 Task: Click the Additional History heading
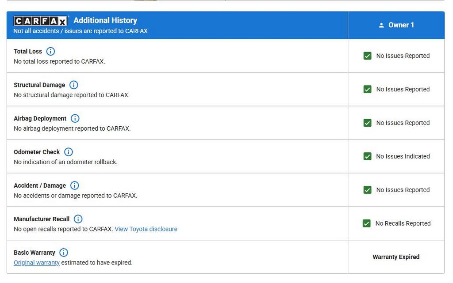(x=105, y=20)
